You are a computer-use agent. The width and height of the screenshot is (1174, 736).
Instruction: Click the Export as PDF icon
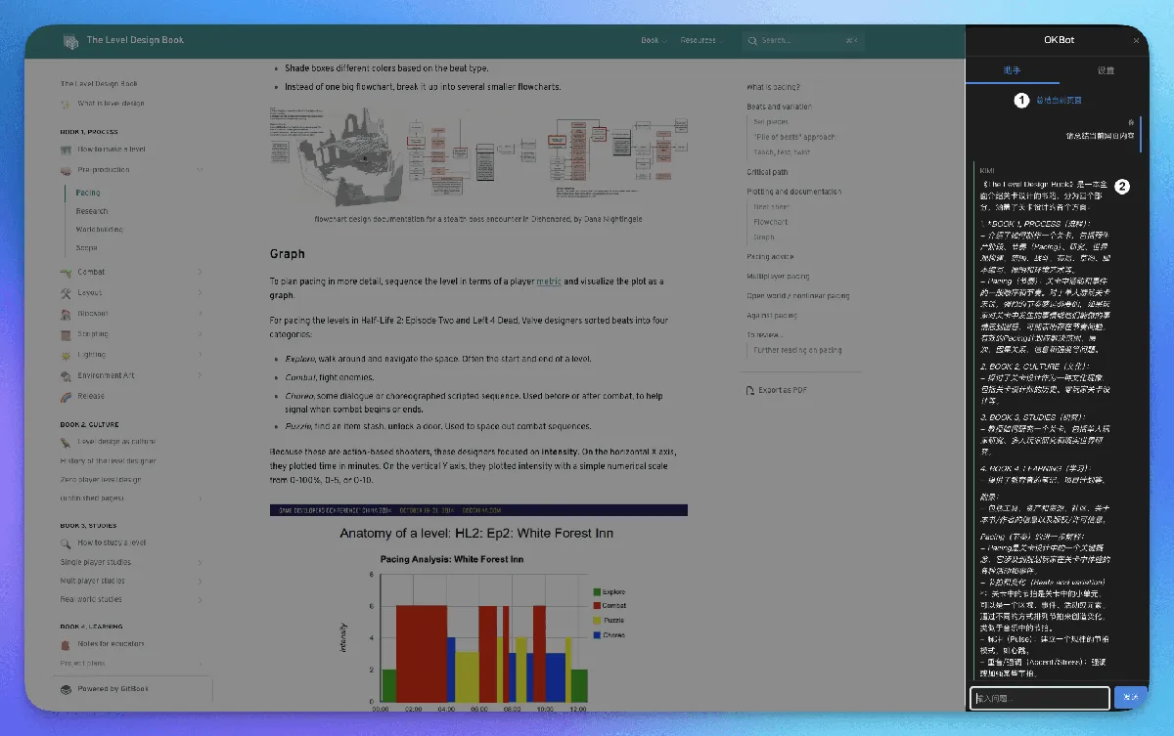coord(750,390)
